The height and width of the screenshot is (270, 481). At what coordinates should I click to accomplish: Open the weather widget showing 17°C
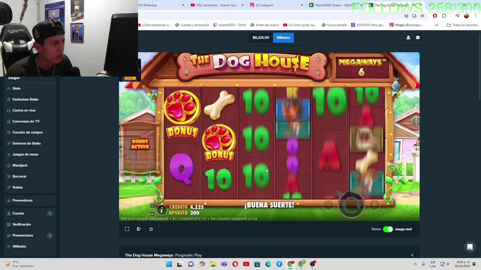(20, 264)
